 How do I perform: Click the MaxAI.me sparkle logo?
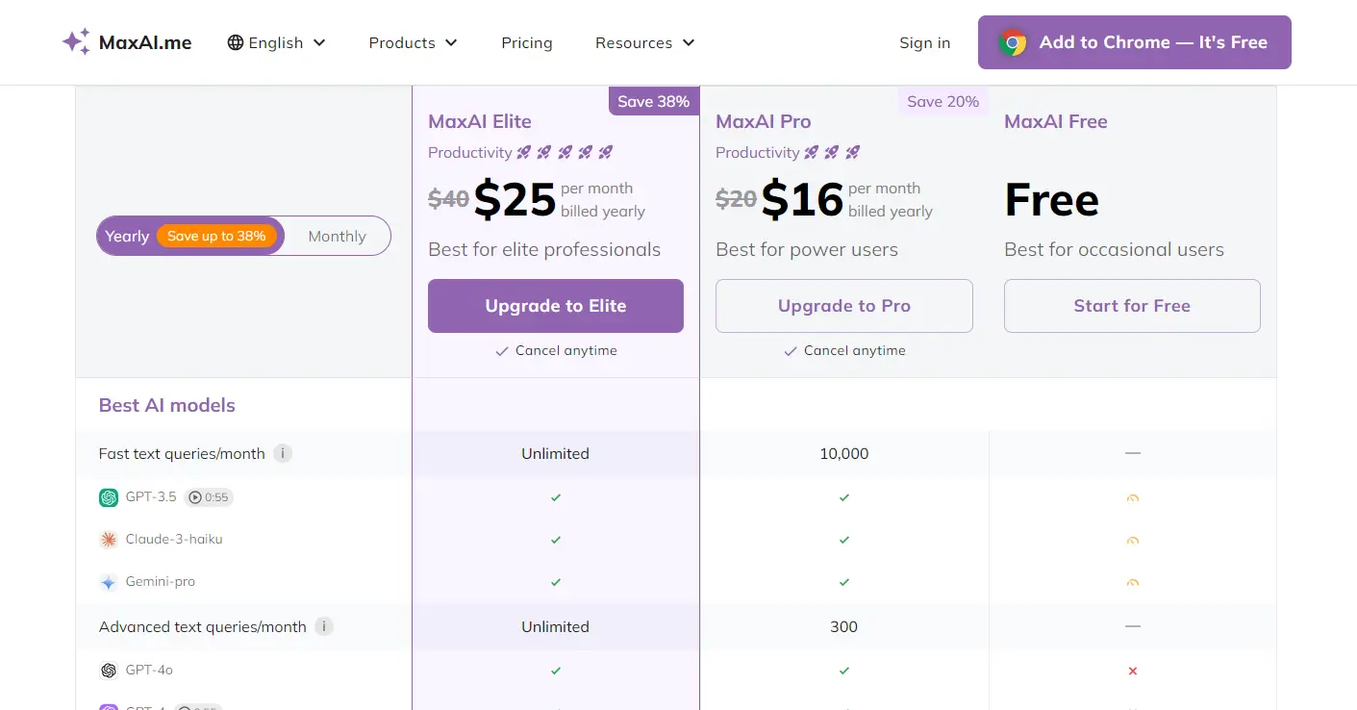click(76, 42)
